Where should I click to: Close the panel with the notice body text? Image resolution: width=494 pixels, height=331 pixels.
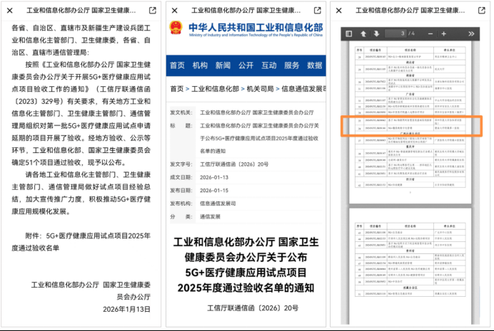[10, 11]
